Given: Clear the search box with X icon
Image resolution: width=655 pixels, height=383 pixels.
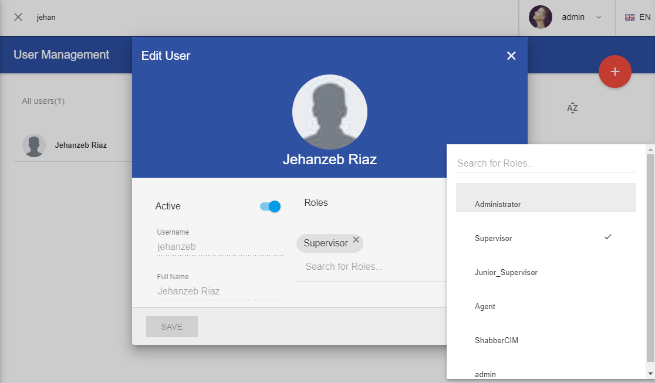Looking at the screenshot, I should [18, 17].
